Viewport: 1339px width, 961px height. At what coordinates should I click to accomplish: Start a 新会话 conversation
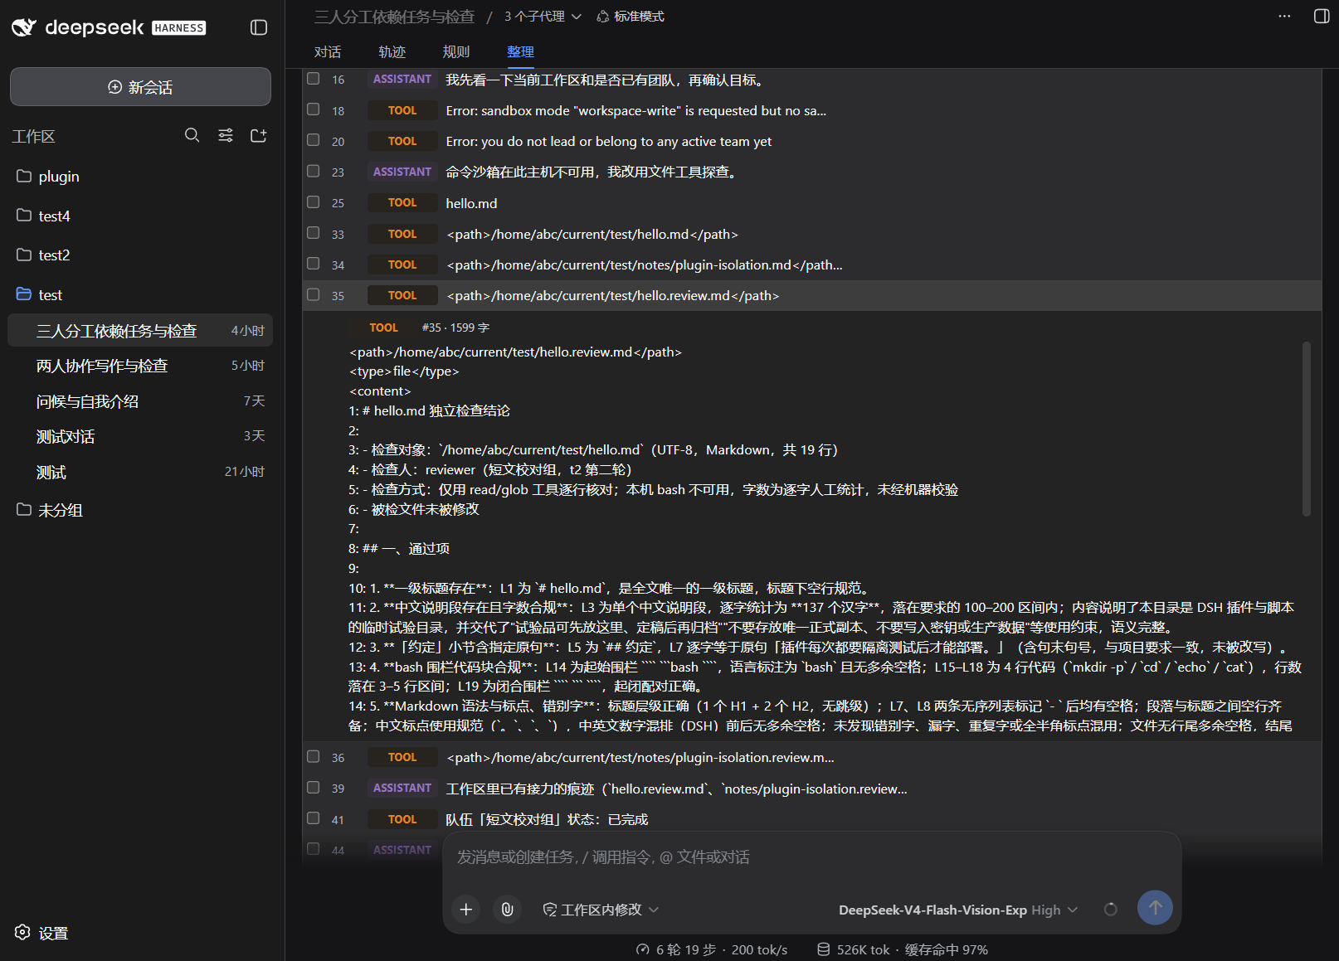[140, 87]
